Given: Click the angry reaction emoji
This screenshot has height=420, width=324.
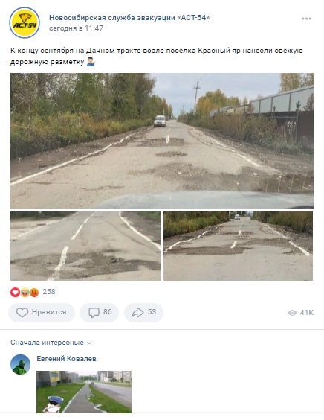Looking at the screenshot, I should tap(34, 292).
